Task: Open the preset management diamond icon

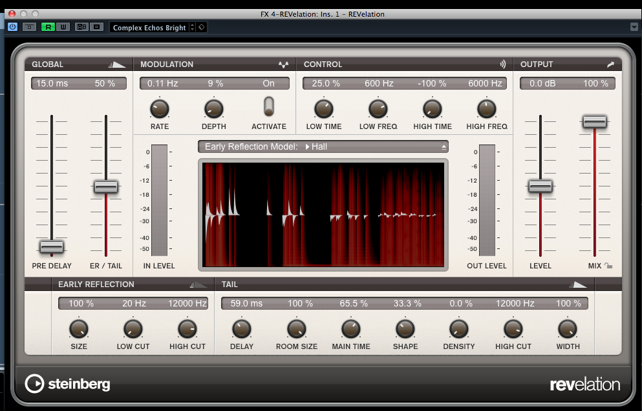Action: [x=202, y=27]
